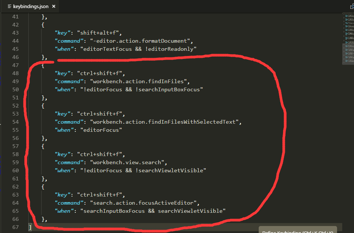Image resolution: width=354 pixels, height=233 pixels.
Task: Click the file icon on keybindings.json tab
Action: tap(10, 6)
